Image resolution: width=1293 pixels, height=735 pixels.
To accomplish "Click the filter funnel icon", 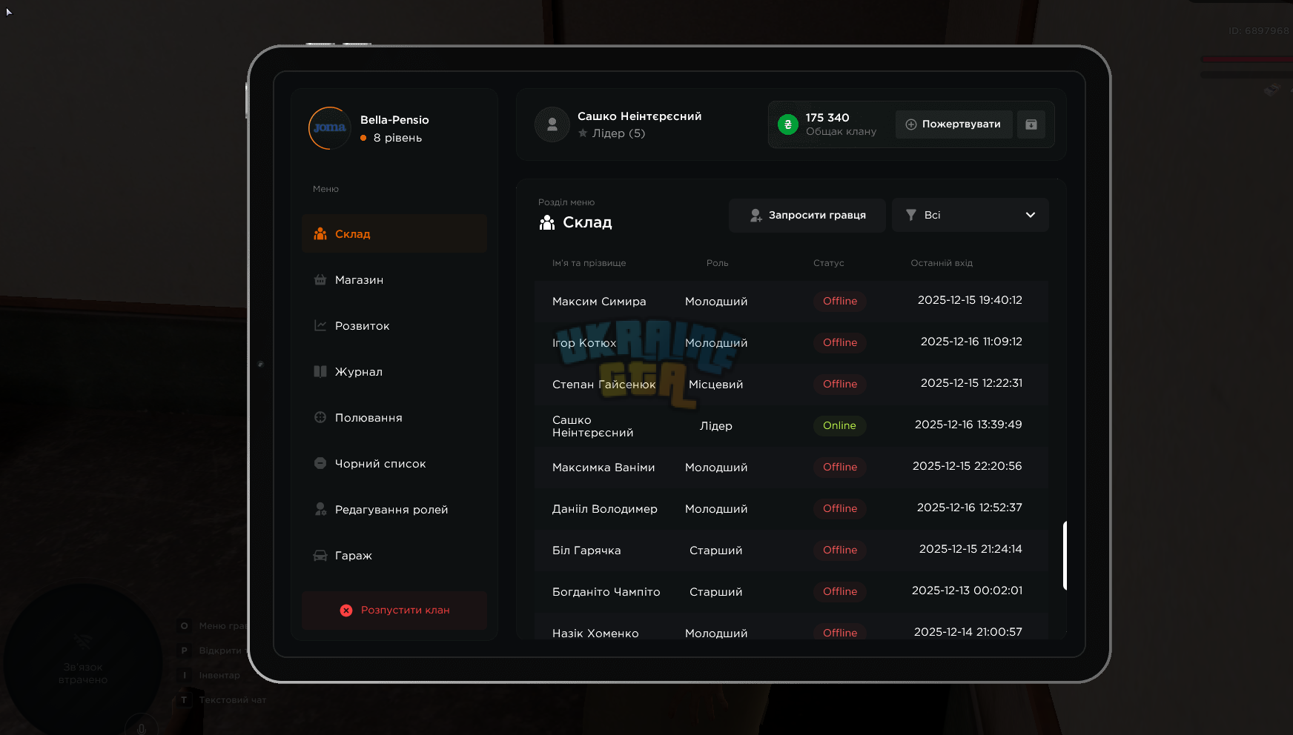I will [911, 215].
